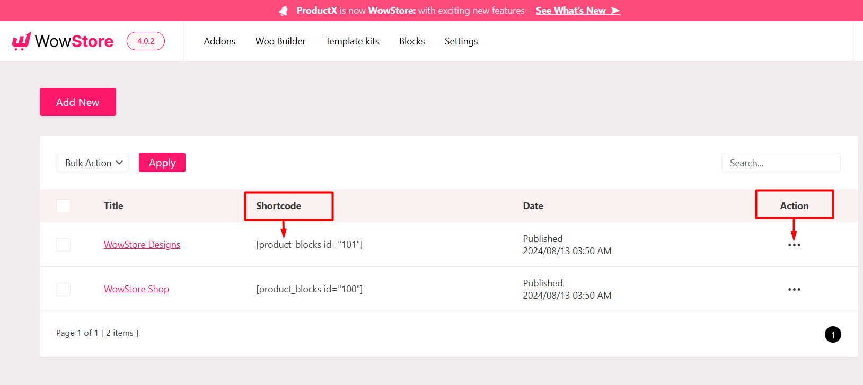863x385 pixels.
Task: Click the Search input field
Action: pos(781,163)
